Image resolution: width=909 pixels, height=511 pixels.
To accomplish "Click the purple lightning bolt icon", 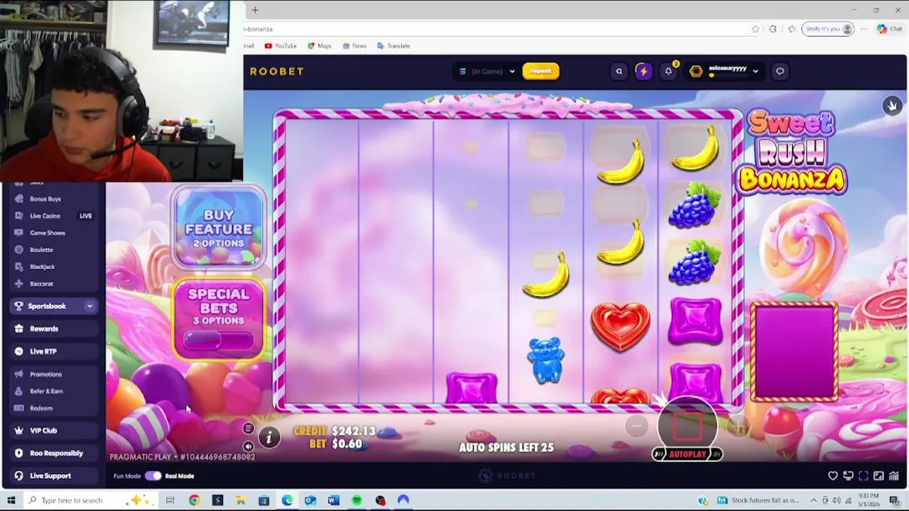I will click(x=643, y=71).
